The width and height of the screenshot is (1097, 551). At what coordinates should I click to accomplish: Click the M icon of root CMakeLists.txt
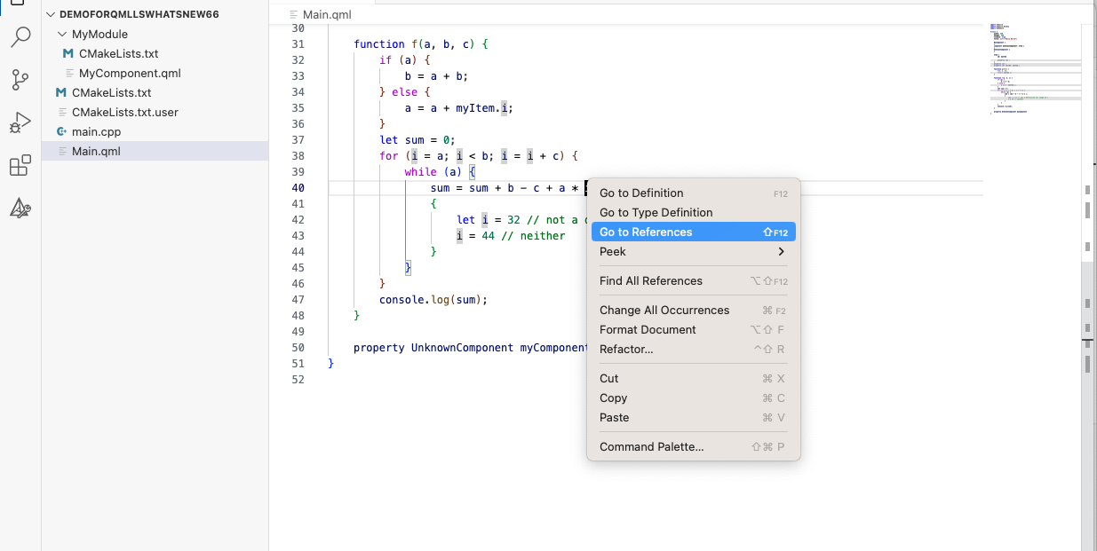(x=60, y=92)
